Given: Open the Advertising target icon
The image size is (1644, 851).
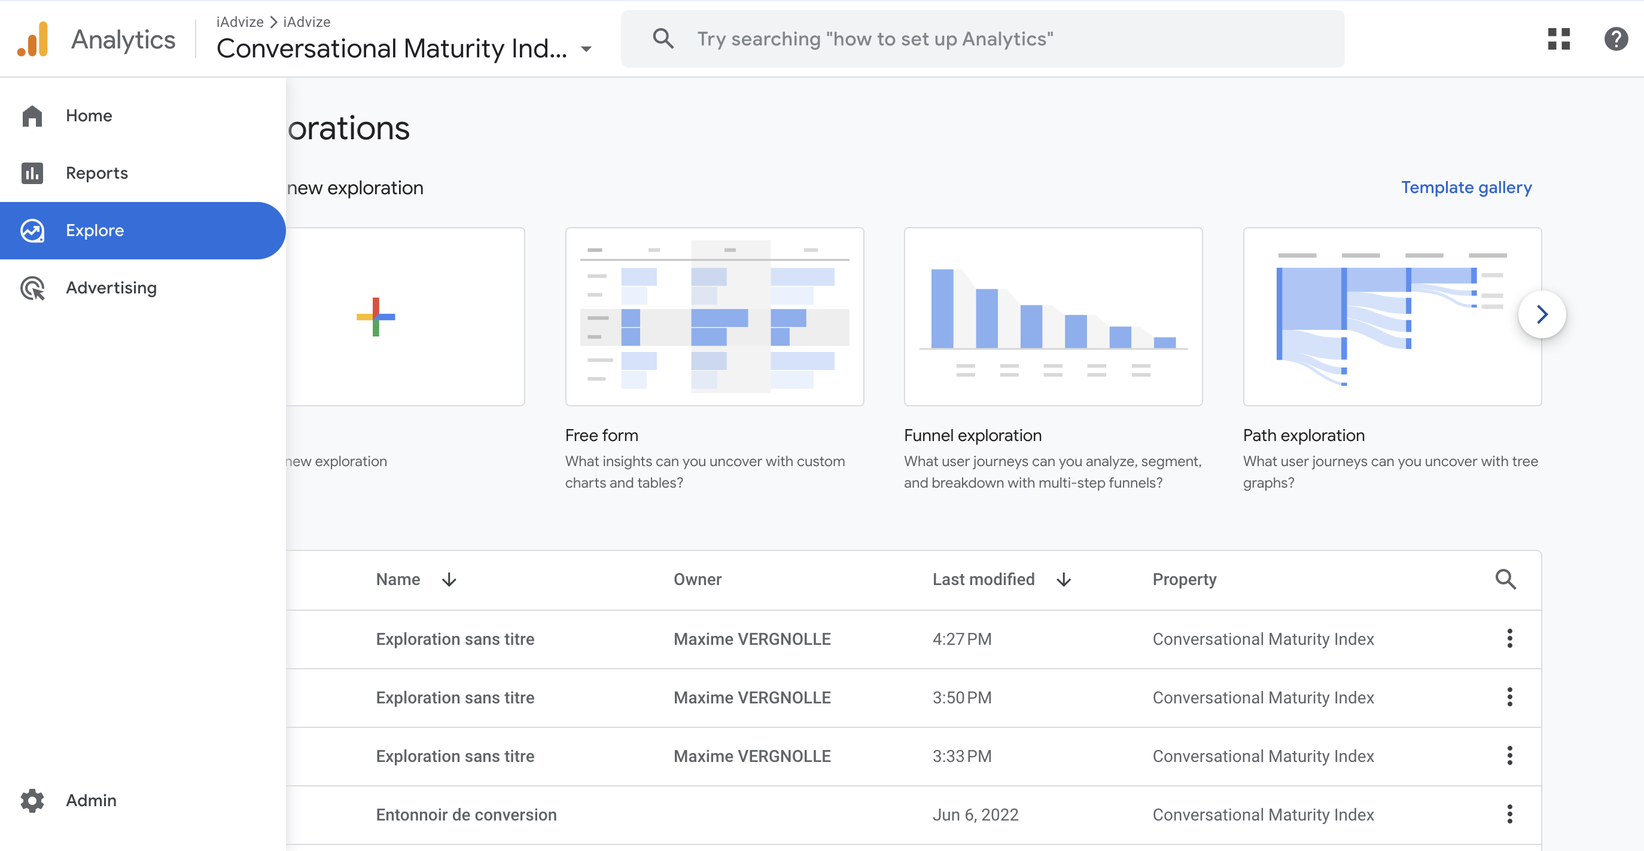Looking at the screenshot, I should pyautogui.click(x=32, y=288).
